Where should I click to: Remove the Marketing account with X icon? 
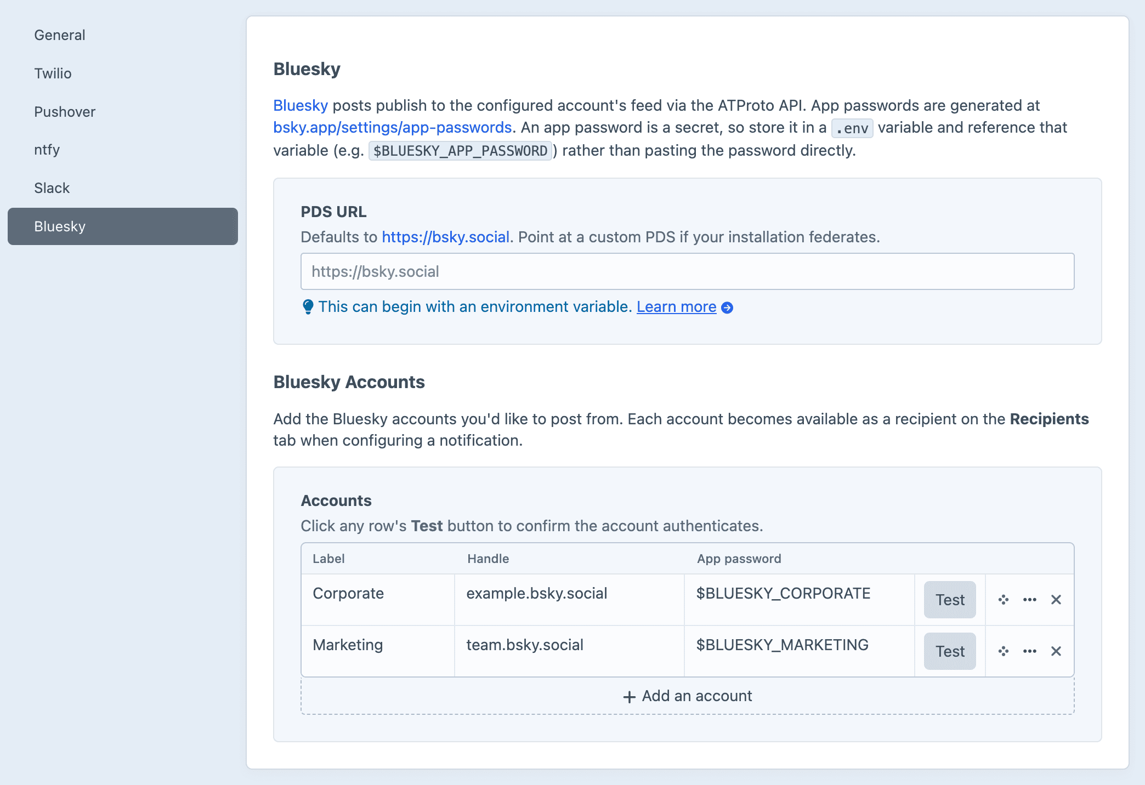[1056, 651]
